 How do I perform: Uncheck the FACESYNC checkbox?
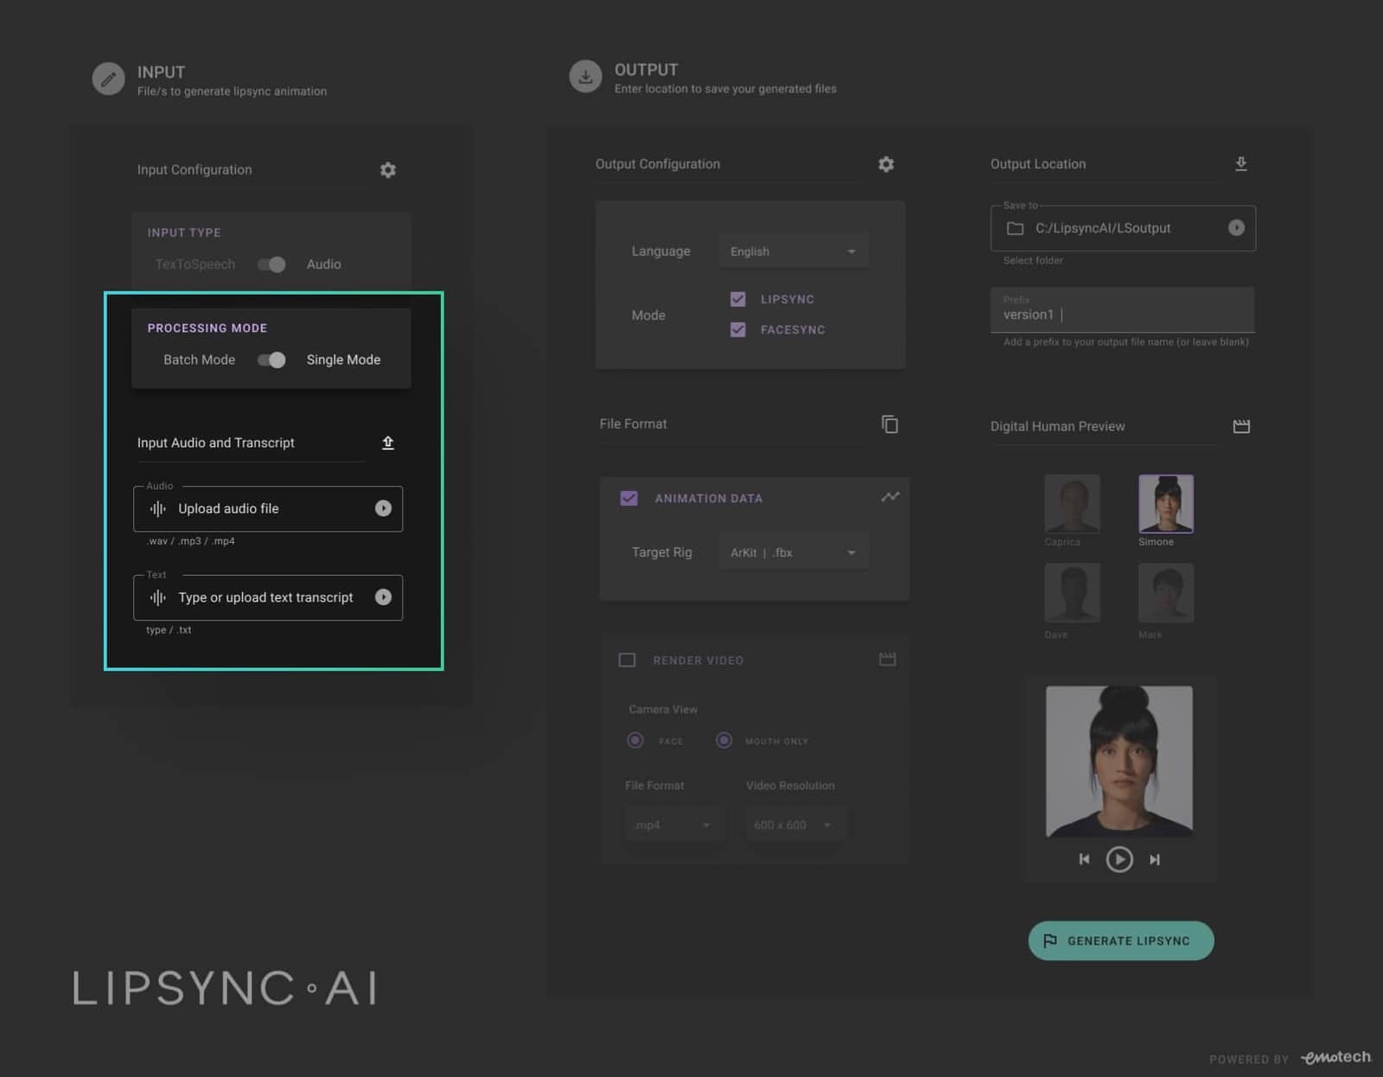click(737, 329)
